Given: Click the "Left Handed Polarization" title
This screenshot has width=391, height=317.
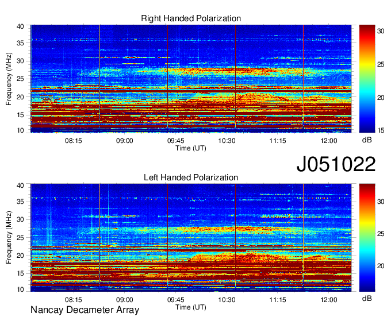Looking at the screenshot, I should pos(191,177).
